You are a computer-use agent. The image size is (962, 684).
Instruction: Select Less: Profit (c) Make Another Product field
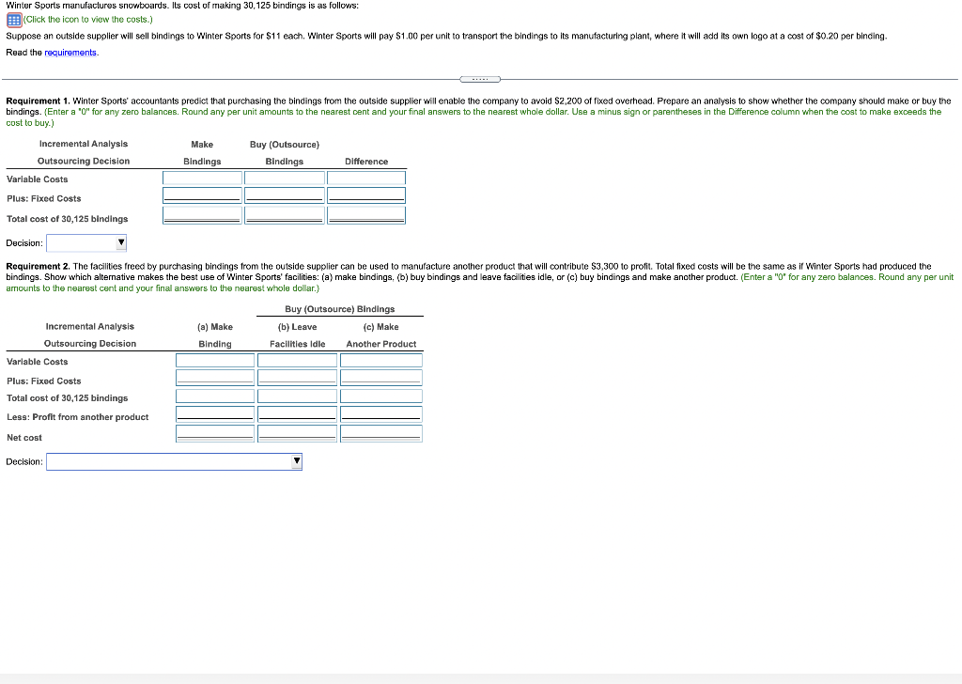point(381,414)
